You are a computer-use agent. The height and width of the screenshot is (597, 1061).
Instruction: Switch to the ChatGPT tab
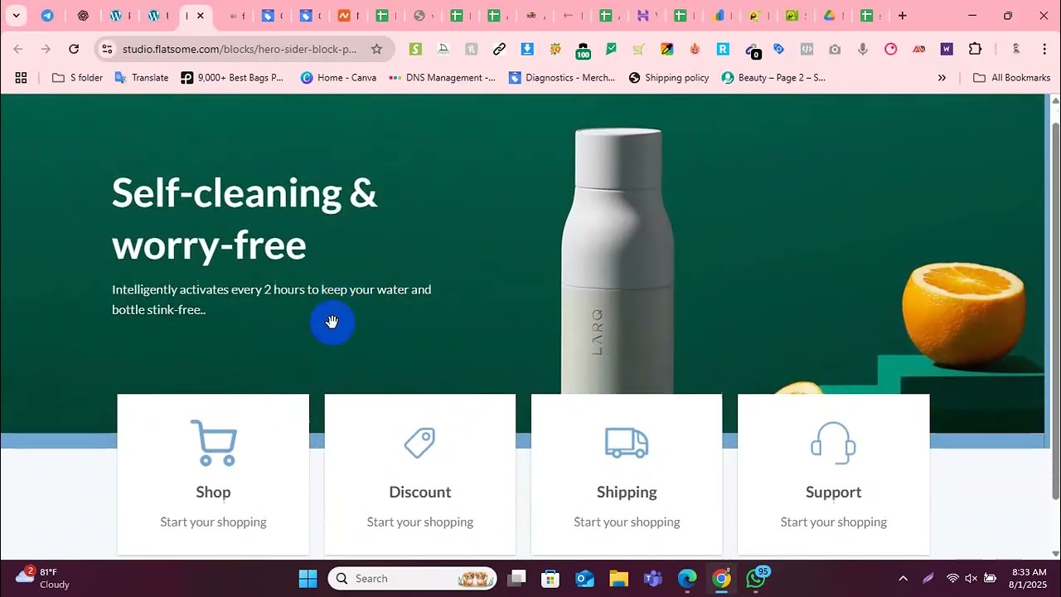pyautogui.click(x=83, y=16)
